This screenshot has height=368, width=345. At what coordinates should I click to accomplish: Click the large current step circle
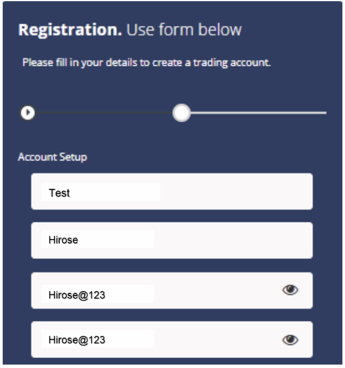coord(181,113)
